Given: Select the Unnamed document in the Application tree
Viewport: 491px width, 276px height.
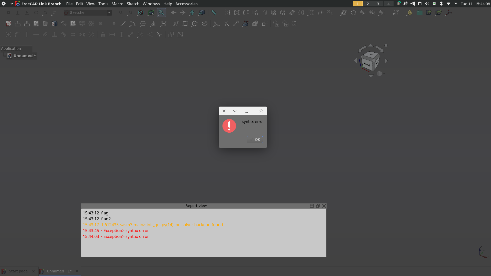Looking at the screenshot, I should coord(23,55).
